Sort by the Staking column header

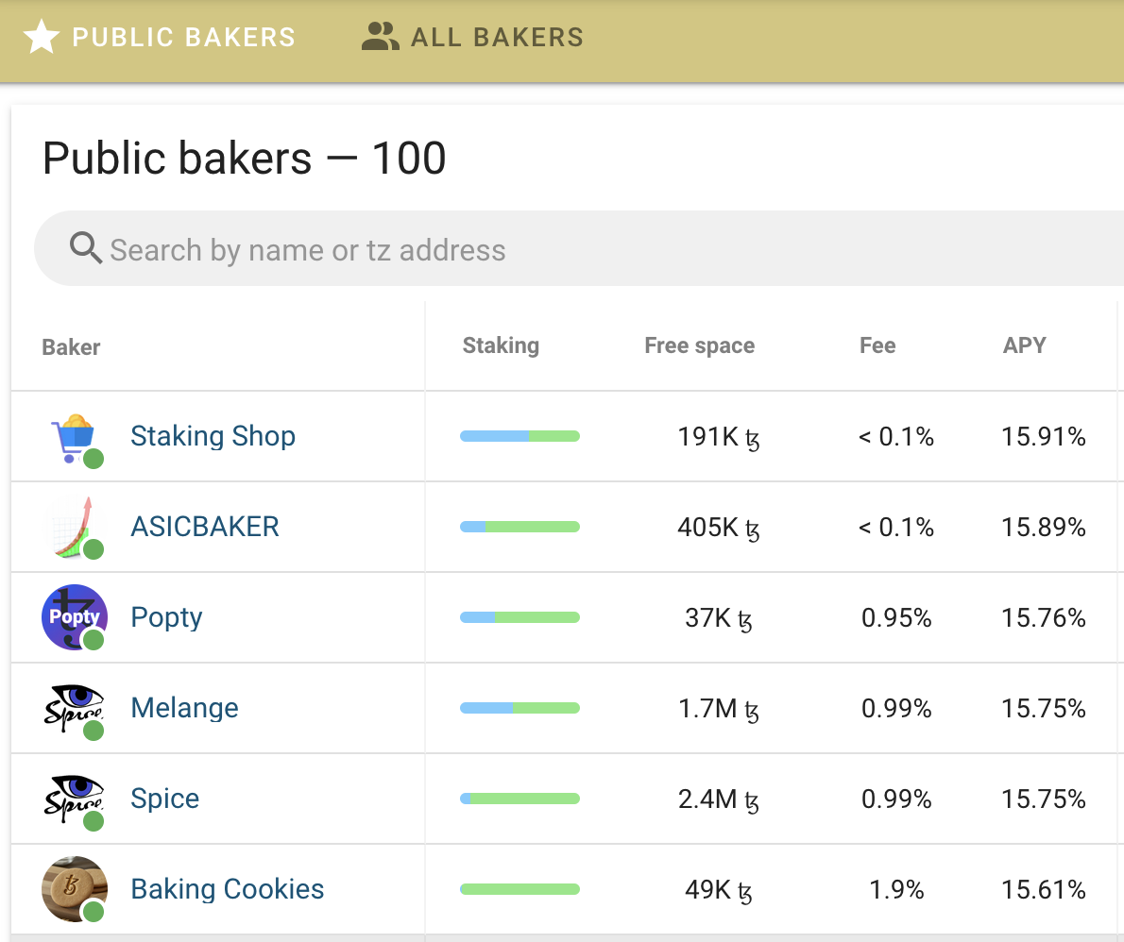[501, 345]
